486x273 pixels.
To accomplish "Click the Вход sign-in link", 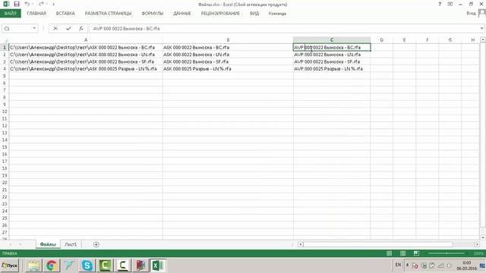I will (x=471, y=13).
